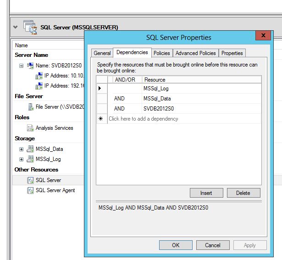The width and height of the screenshot is (282, 260).
Task: Open the AND operator for SVDB2012S0
Action: tap(127, 109)
